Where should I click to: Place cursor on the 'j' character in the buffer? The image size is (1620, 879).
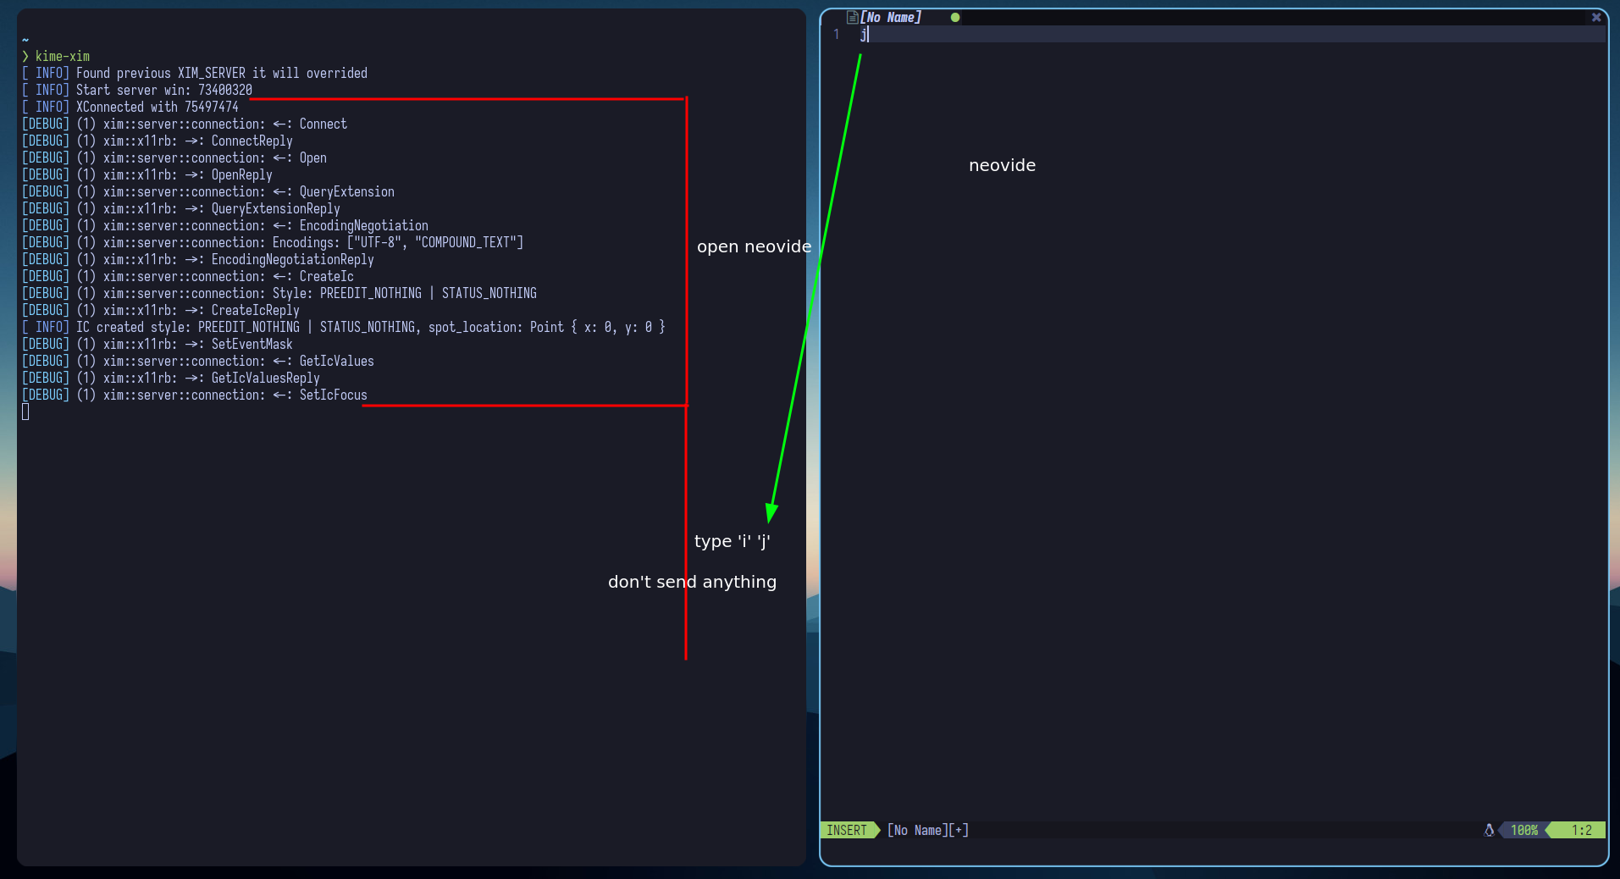863,35
